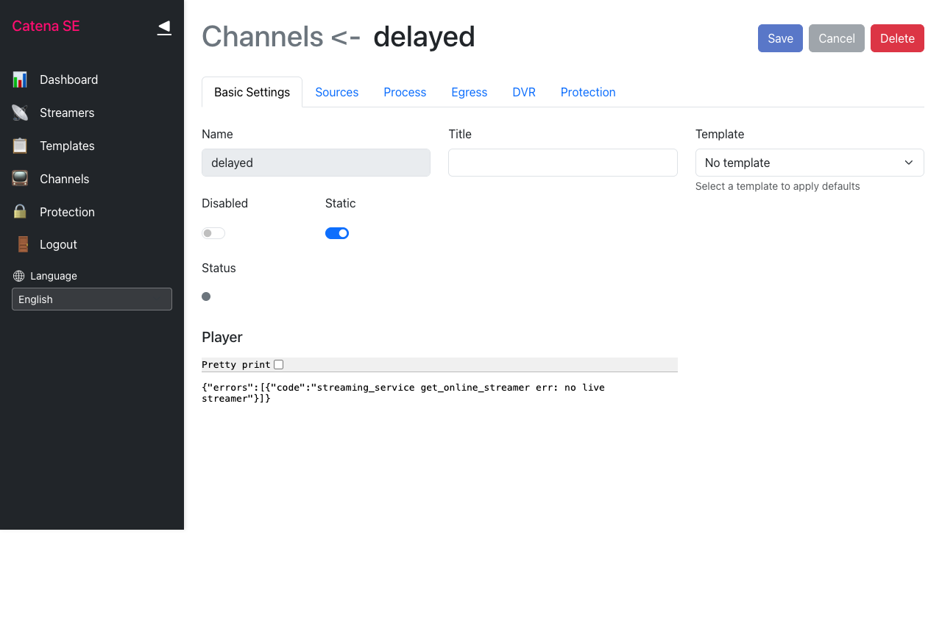
Task: Click the Dashboard chart icon in sidebar
Action: point(20,79)
